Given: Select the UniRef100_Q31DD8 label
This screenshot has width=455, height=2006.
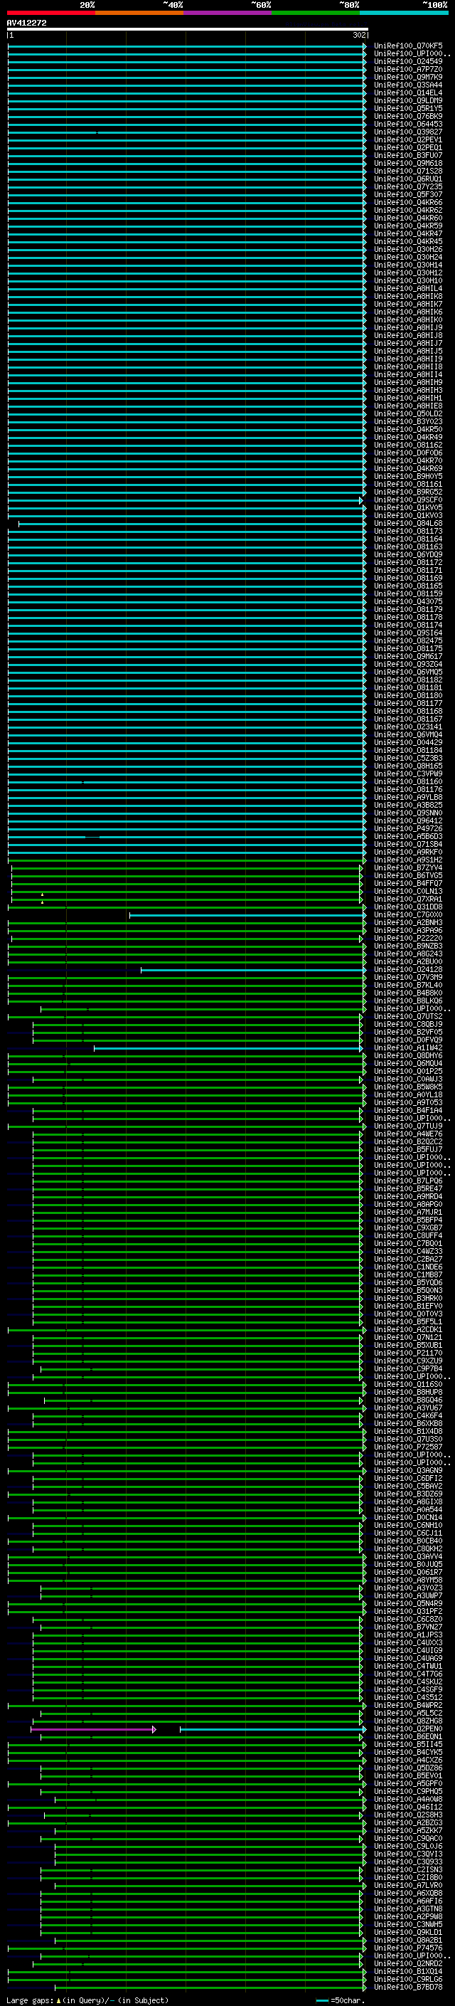Looking at the screenshot, I should (408, 907).
